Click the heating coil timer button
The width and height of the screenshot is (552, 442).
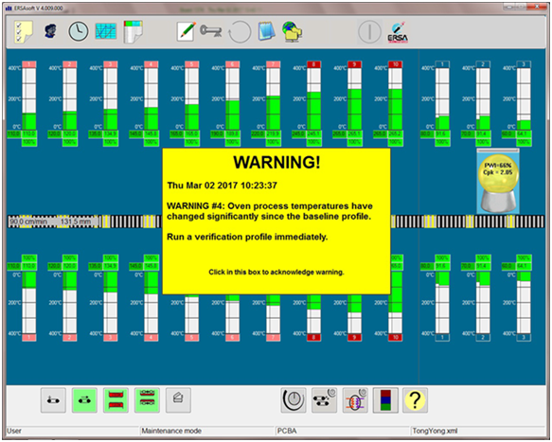pyautogui.click(x=355, y=400)
